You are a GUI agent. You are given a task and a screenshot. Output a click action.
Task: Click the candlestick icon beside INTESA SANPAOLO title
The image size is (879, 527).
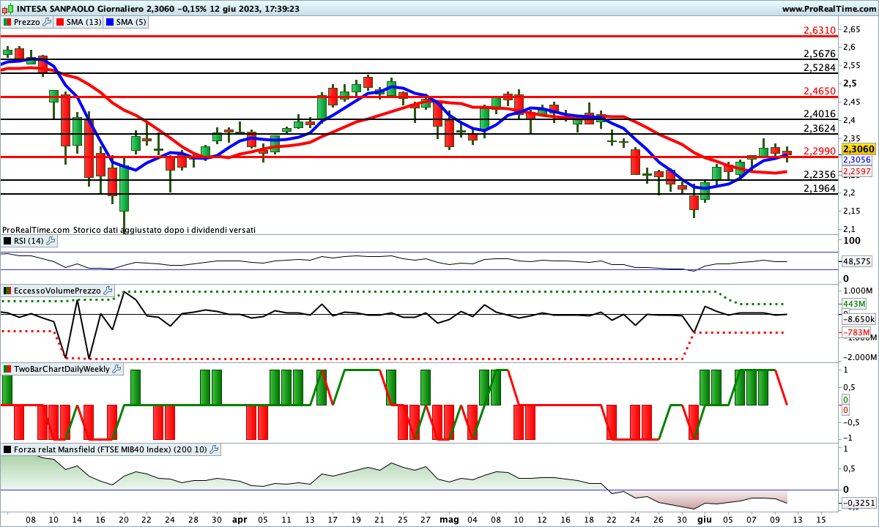pyautogui.click(x=7, y=9)
